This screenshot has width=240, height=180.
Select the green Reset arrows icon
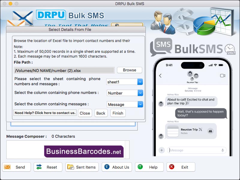tap(39, 167)
